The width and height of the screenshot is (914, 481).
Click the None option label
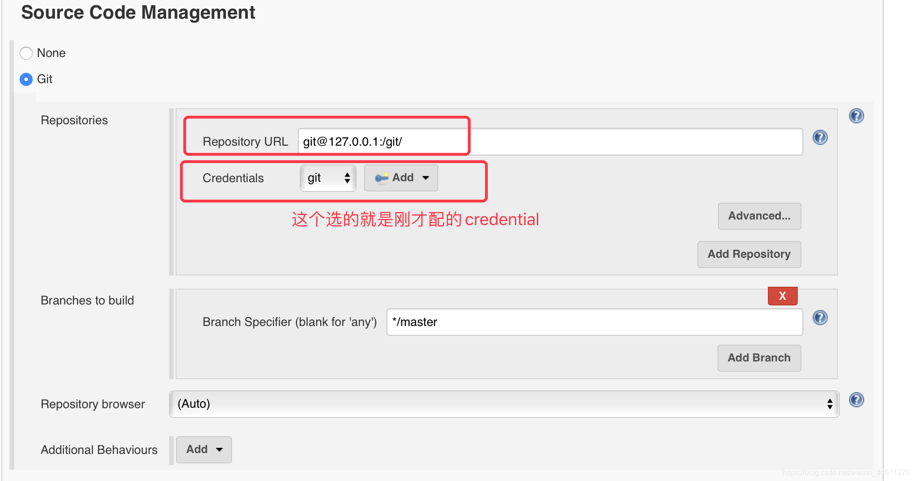click(51, 53)
